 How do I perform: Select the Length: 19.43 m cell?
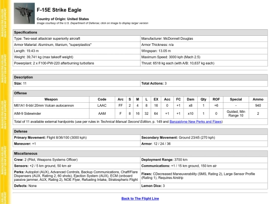coord(77,51)
